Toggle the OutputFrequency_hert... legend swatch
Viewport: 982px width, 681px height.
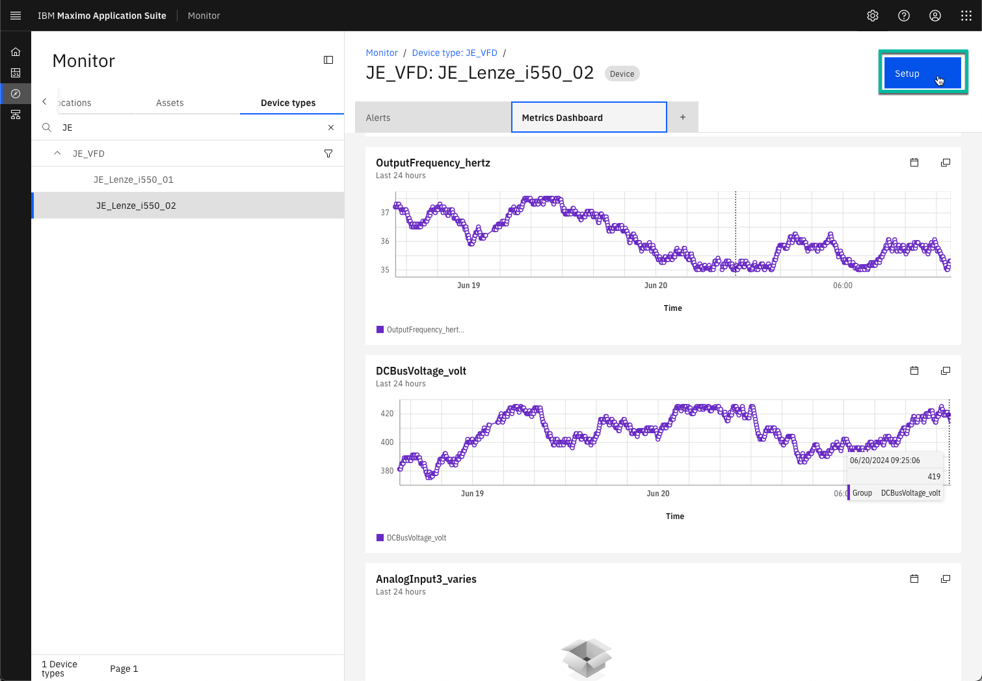(x=380, y=330)
